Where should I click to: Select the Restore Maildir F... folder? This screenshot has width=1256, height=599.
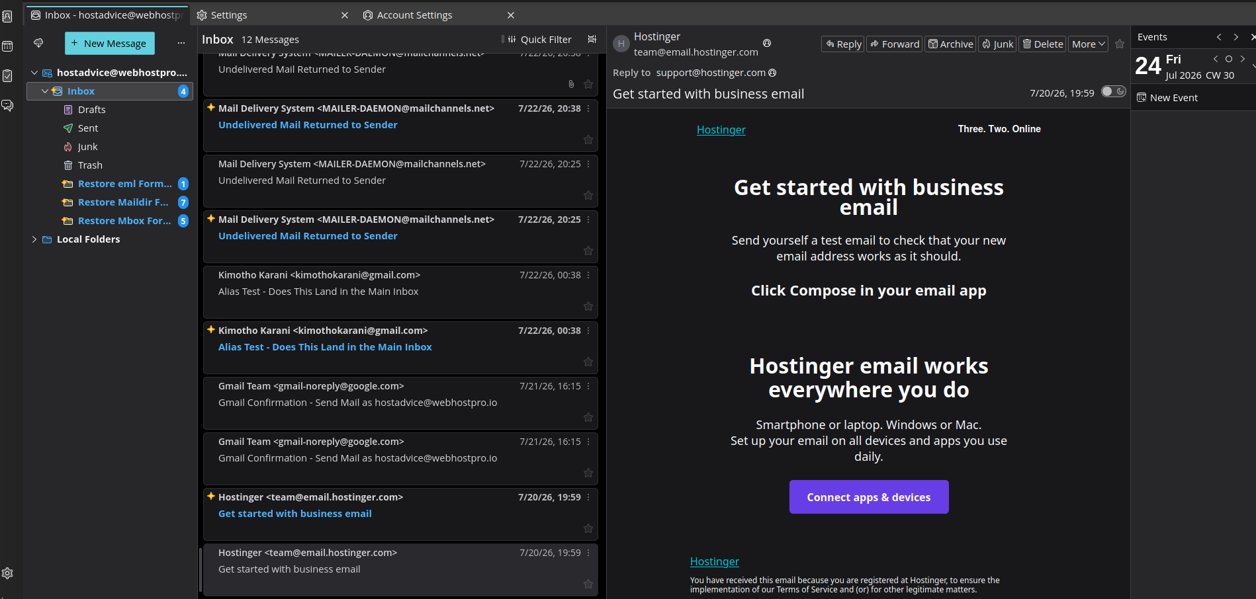point(123,202)
